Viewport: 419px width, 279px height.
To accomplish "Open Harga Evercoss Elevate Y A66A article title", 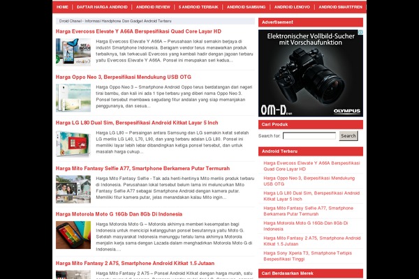I will [x=138, y=31].
